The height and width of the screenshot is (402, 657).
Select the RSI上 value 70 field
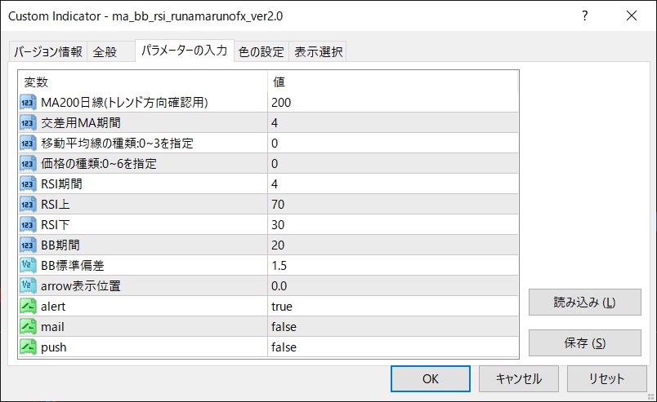394,204
